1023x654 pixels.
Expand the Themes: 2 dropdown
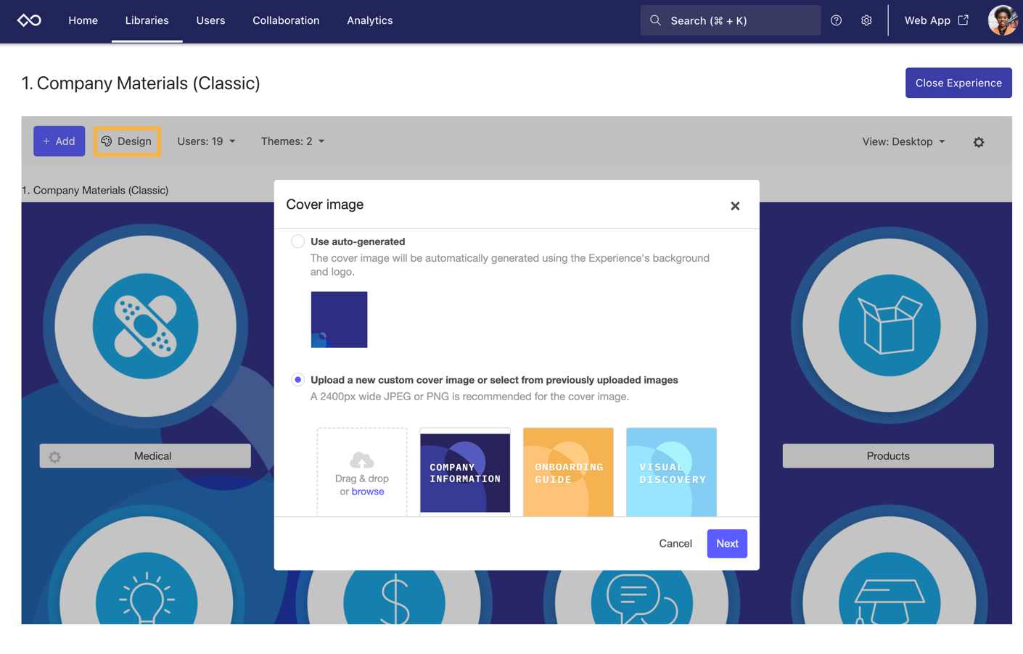(292, 141)
